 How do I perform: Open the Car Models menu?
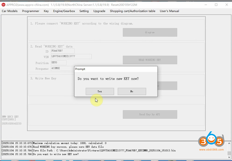click(x=10, y=11)
